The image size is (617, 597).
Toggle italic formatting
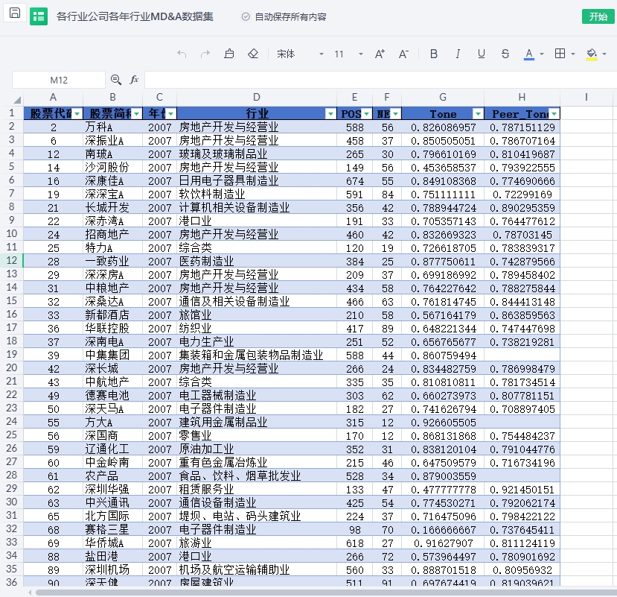coord(458,54)
